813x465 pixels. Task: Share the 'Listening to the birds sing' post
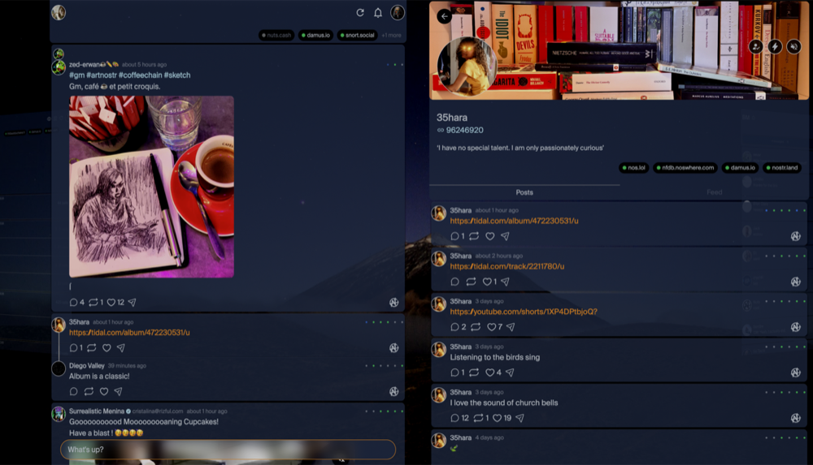pyautogui.click(x=510, y=372)
